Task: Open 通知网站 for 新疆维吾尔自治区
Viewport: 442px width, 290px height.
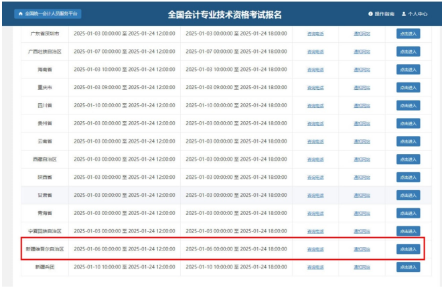Action: 361,249
